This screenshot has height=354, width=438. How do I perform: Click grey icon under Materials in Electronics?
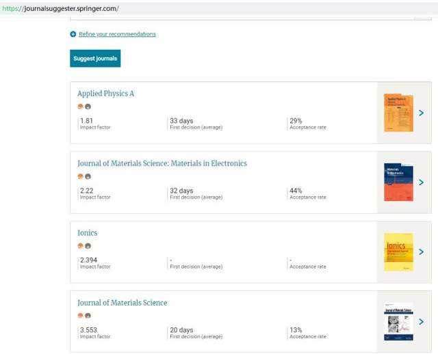88,176
